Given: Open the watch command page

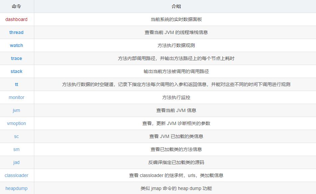Looking at the screenshot, I should [x=16, y=45].
